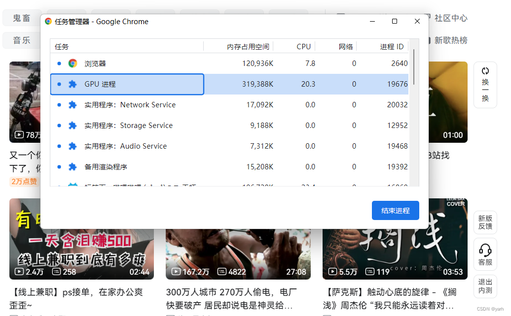Select the 音乐 category tag
This screenshot has height=316, width=511.
[22, 40]
